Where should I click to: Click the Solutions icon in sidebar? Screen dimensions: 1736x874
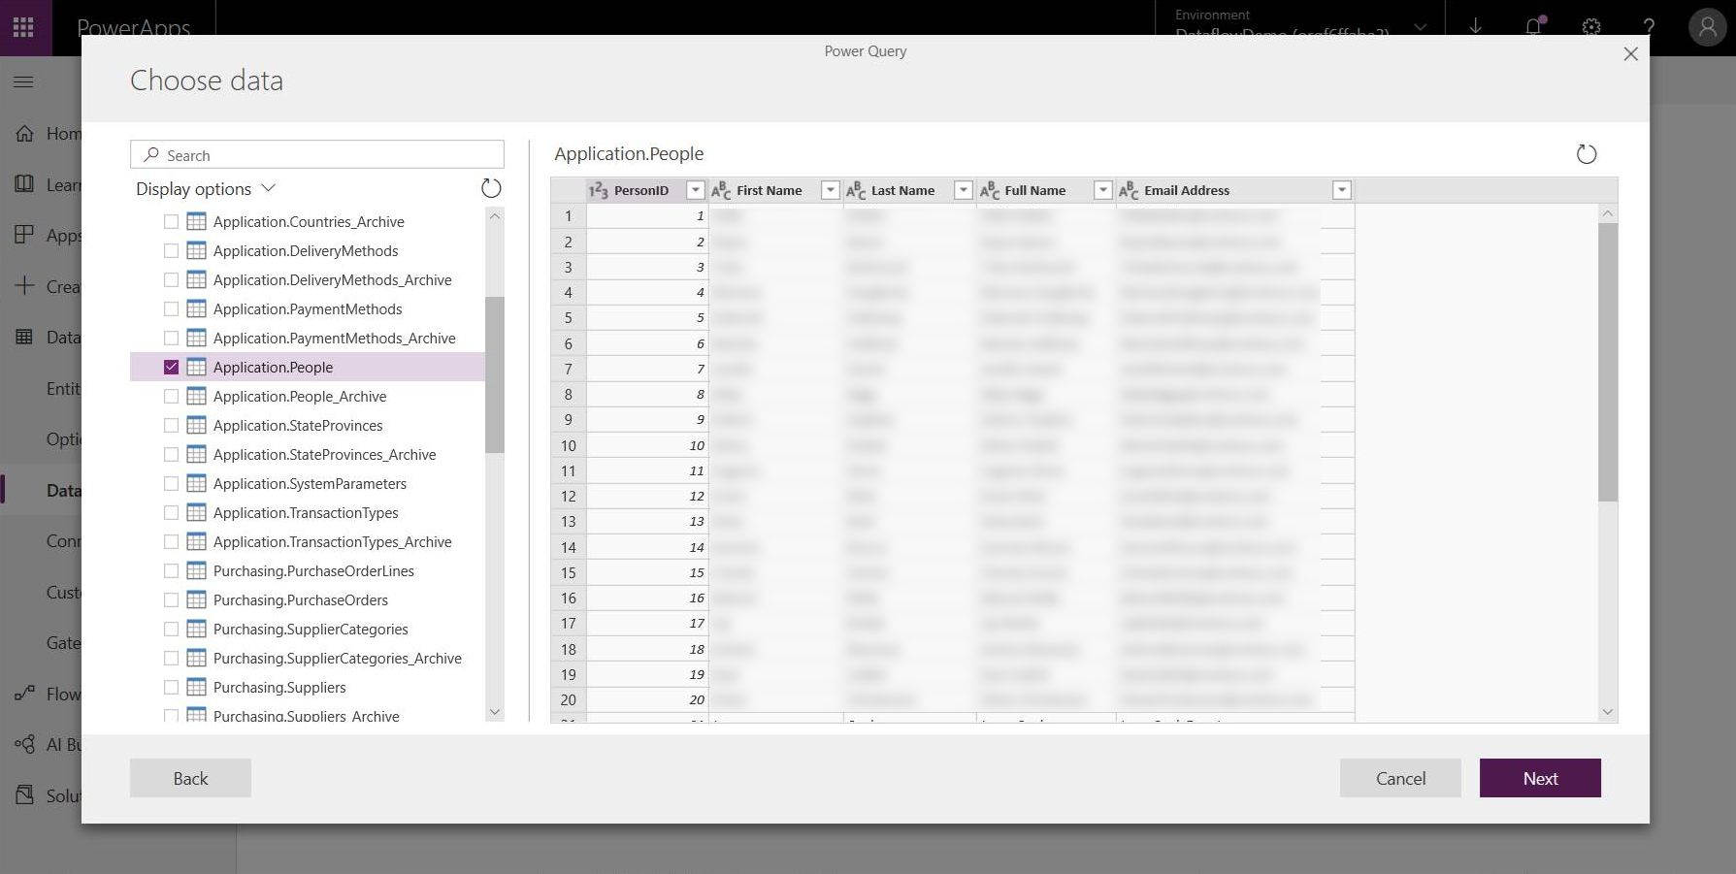pyautogui.click(x=24, y=795)
